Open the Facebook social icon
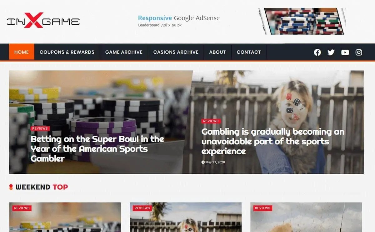 317,52
